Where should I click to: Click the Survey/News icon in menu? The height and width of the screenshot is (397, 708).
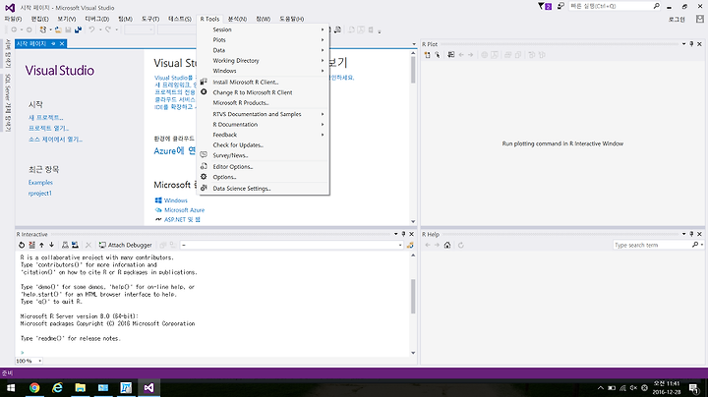pyautogui.click(x=204, y=154)
